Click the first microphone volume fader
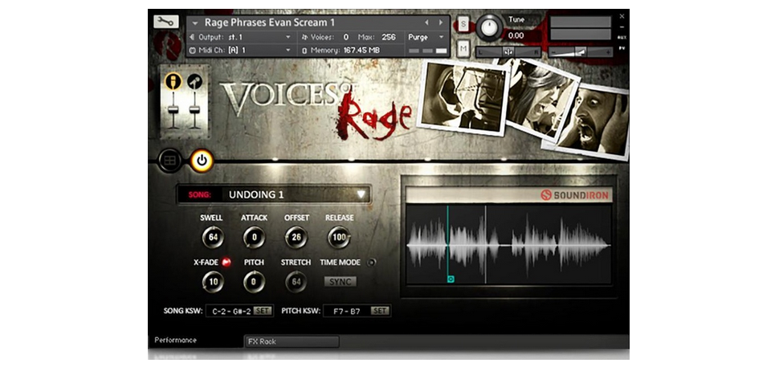 point(173,110)
